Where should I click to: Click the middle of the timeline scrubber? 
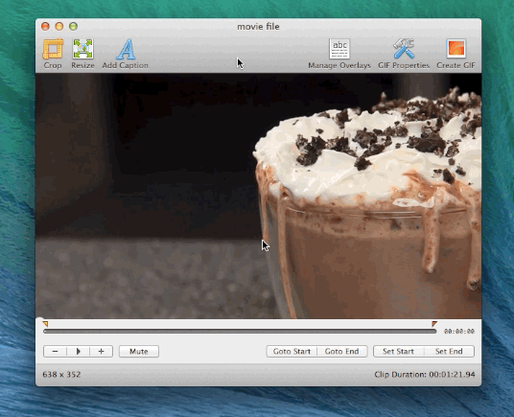240,332
